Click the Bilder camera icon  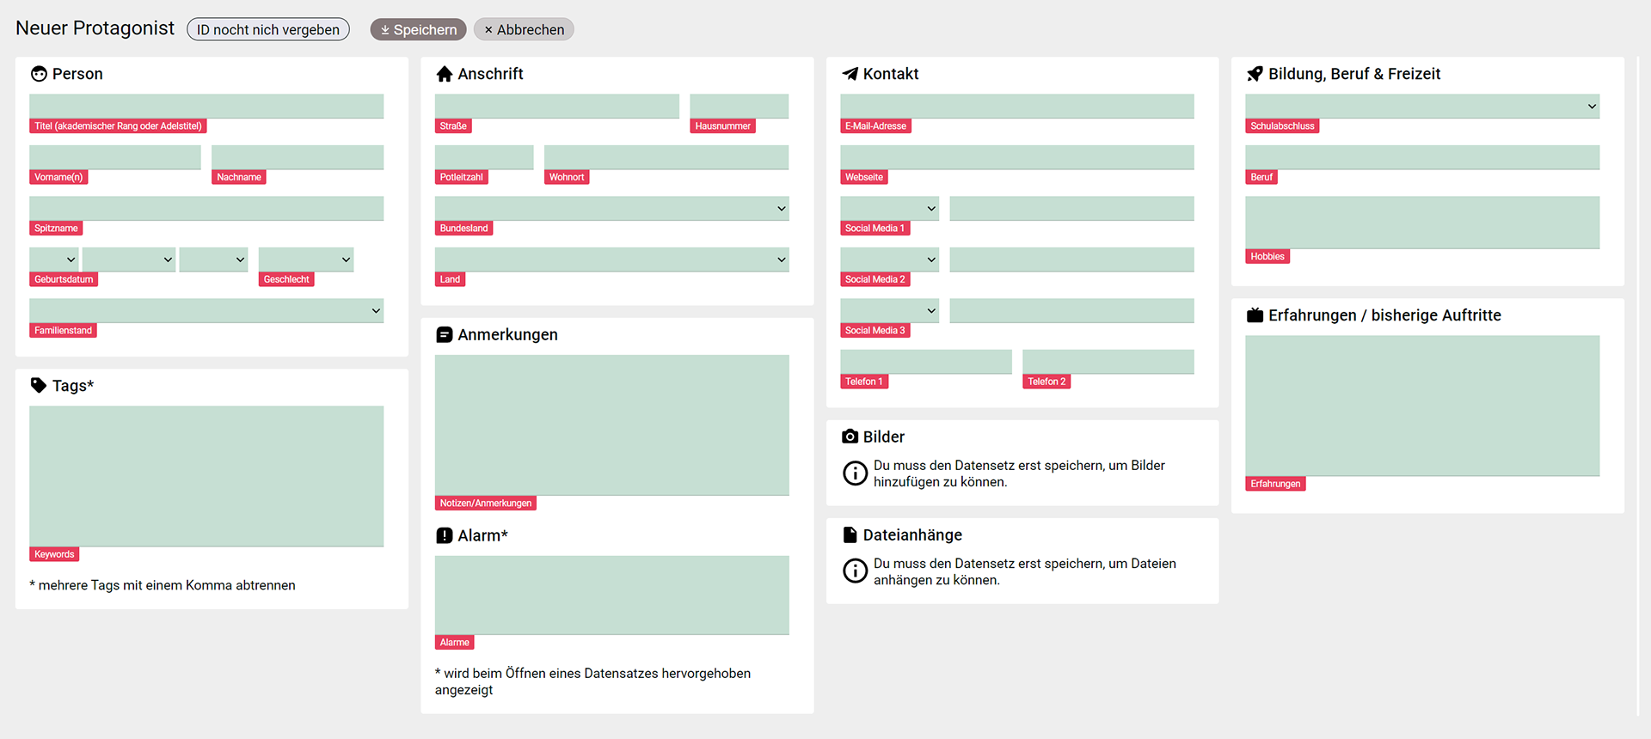850,437
